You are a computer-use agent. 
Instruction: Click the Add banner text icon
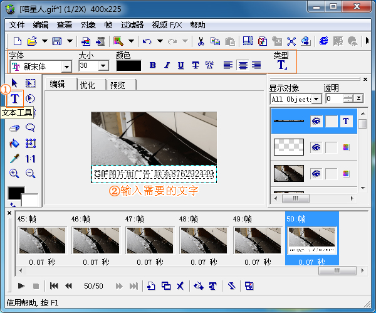(x=212, y=285)
